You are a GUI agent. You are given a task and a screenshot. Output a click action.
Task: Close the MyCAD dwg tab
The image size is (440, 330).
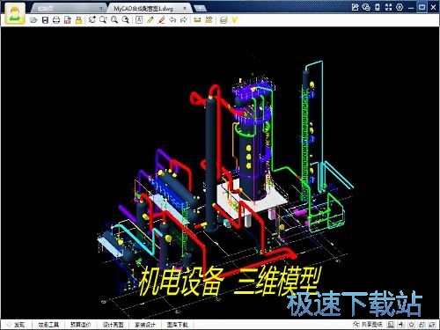click(185, 9)
